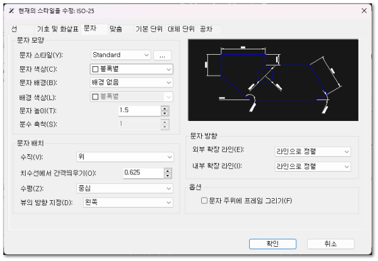Viewport: 378px width, 261px height.
Task: Click the disabled 배경 색상 dropdown
Action: (x=132, y=97)
